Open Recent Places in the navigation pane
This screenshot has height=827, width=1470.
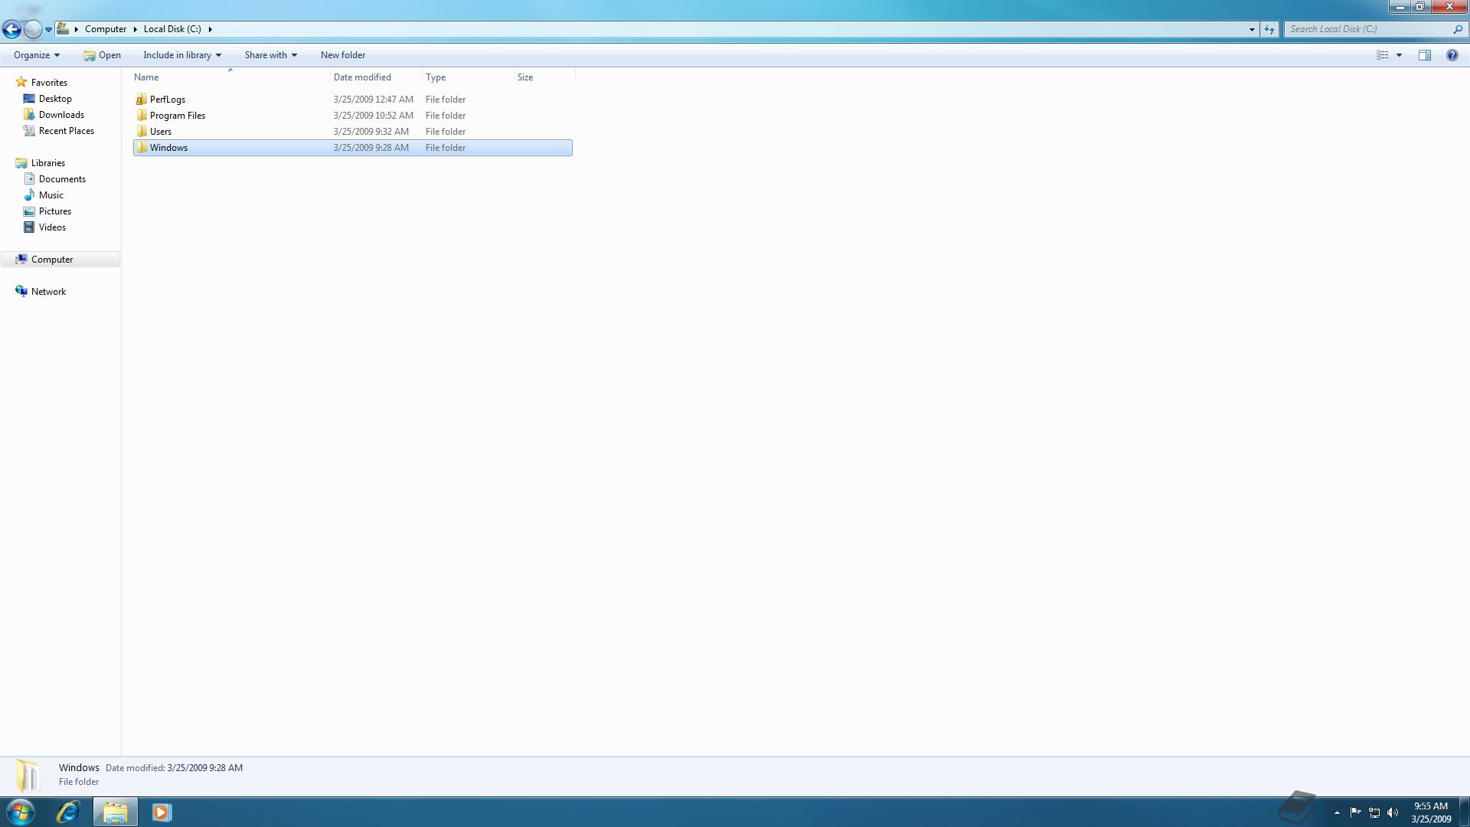67,131
